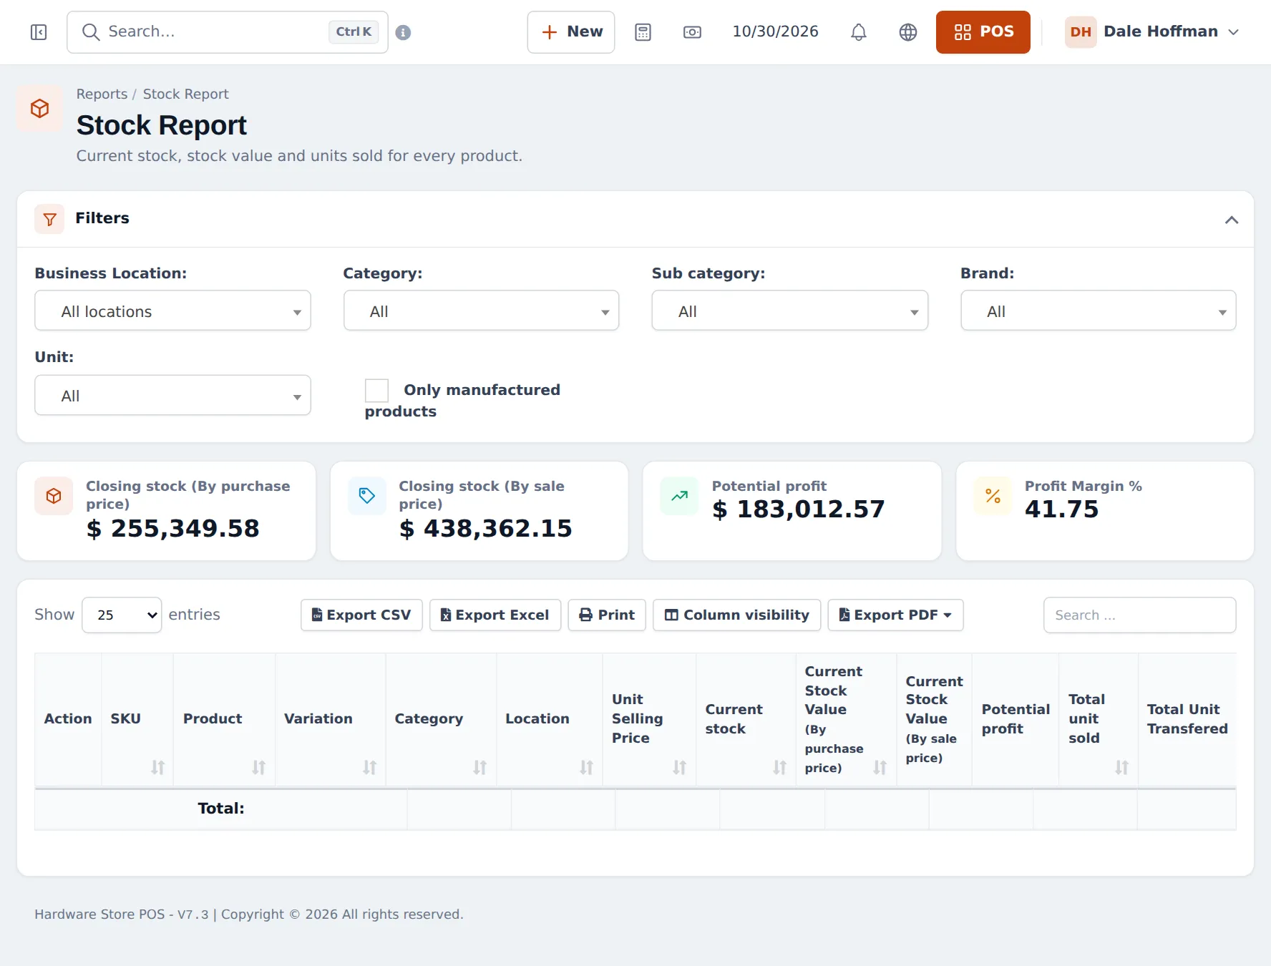Sort by Current stock column
Screen dimensions: 1271x966
(x=746, y=719)
